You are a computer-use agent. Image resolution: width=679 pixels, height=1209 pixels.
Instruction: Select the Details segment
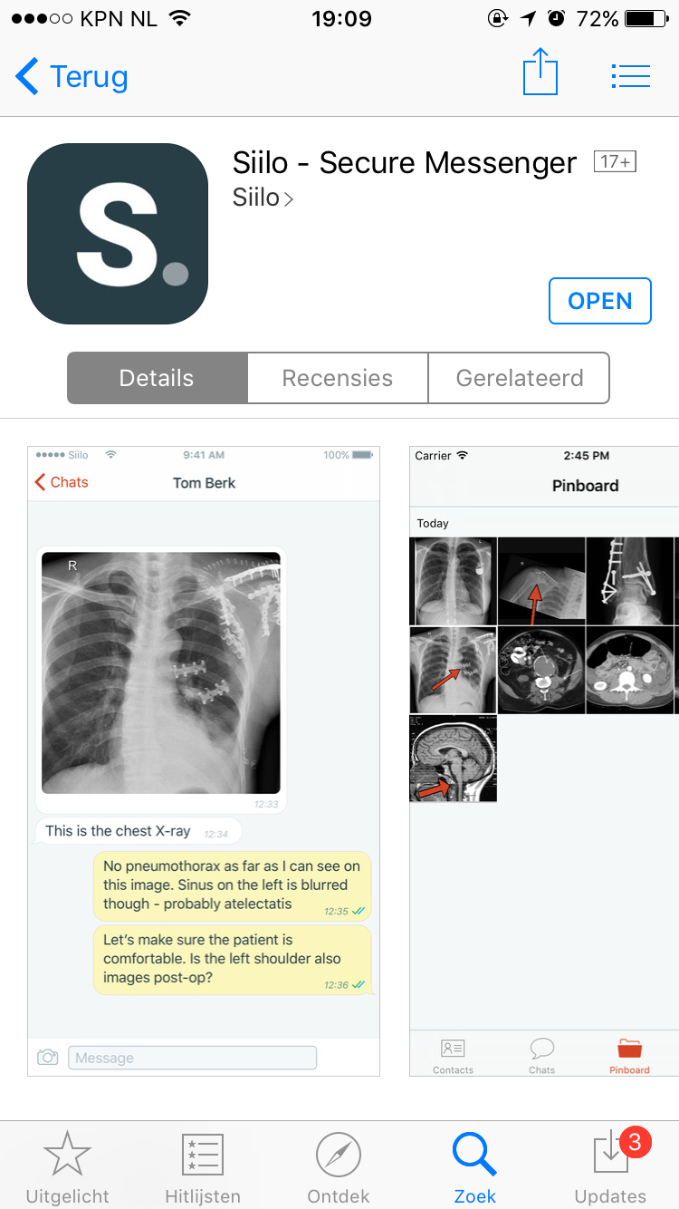[158, 378]
